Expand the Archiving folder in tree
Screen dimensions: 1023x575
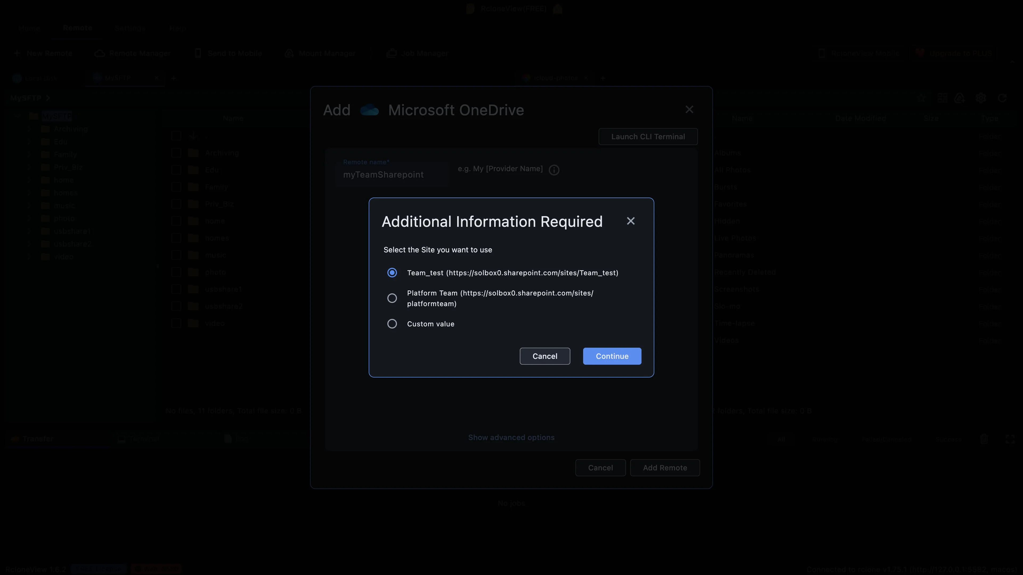pos(29,129)
